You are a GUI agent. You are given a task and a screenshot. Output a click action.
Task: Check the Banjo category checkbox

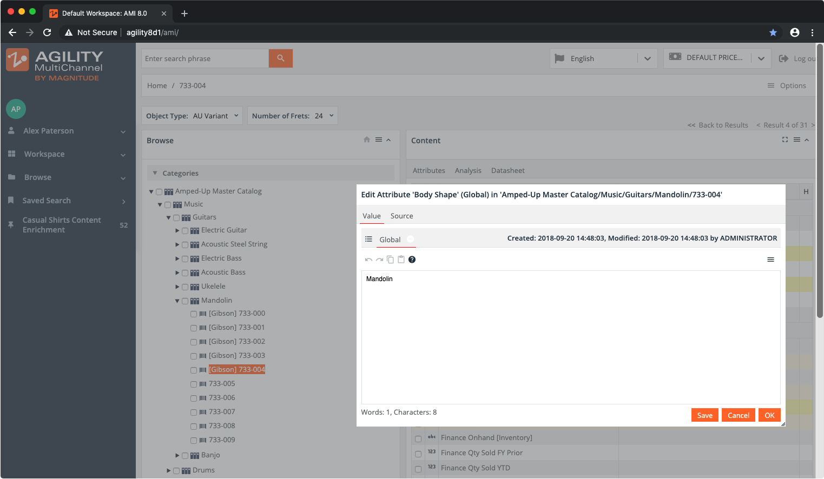click(x=185, y=456)
